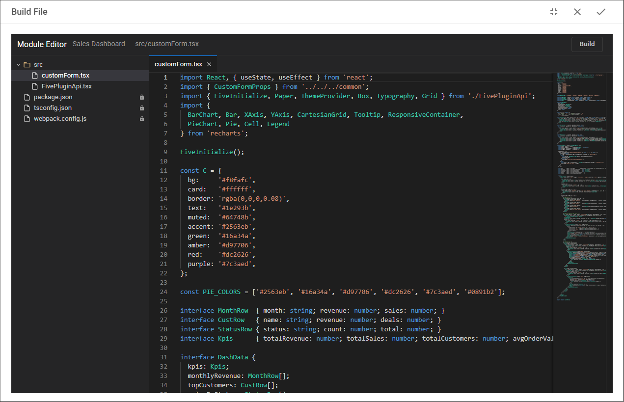Click the Module Editor title
Screen dimensions: 624x402
tap(42, 44)
